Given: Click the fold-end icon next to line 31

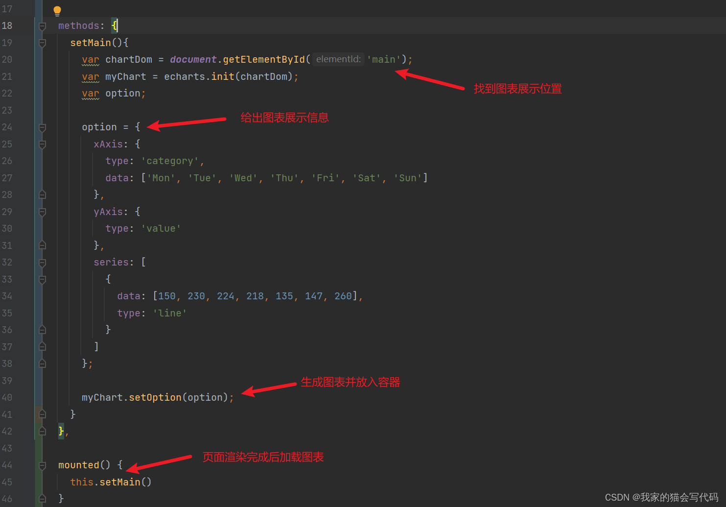Looking at the screenshot, I should coord(42,245).
